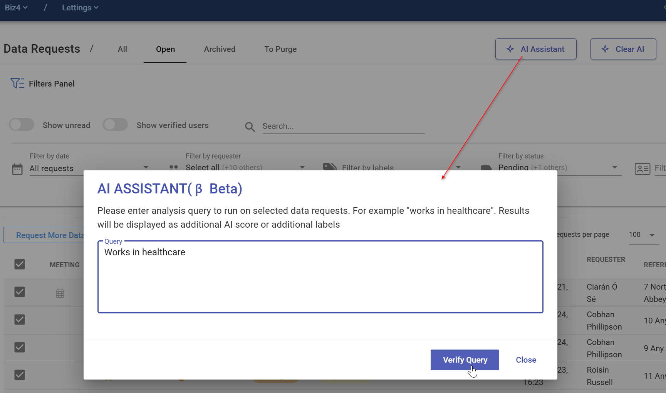Screen dimensions: 666x393
Task: Expand the Biz4 dropdown in header
Action: (16, 8)
